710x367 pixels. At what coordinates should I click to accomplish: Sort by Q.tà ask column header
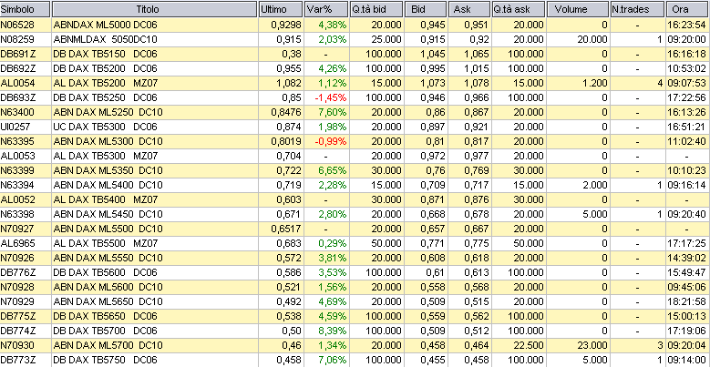tap(519, 9)
